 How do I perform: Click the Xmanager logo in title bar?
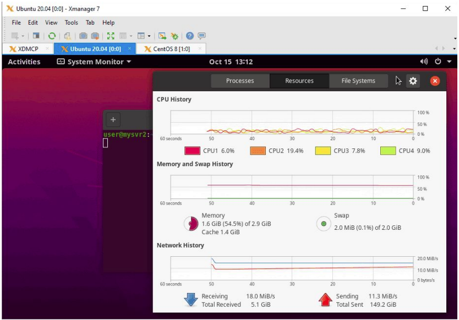pos(10,9)
